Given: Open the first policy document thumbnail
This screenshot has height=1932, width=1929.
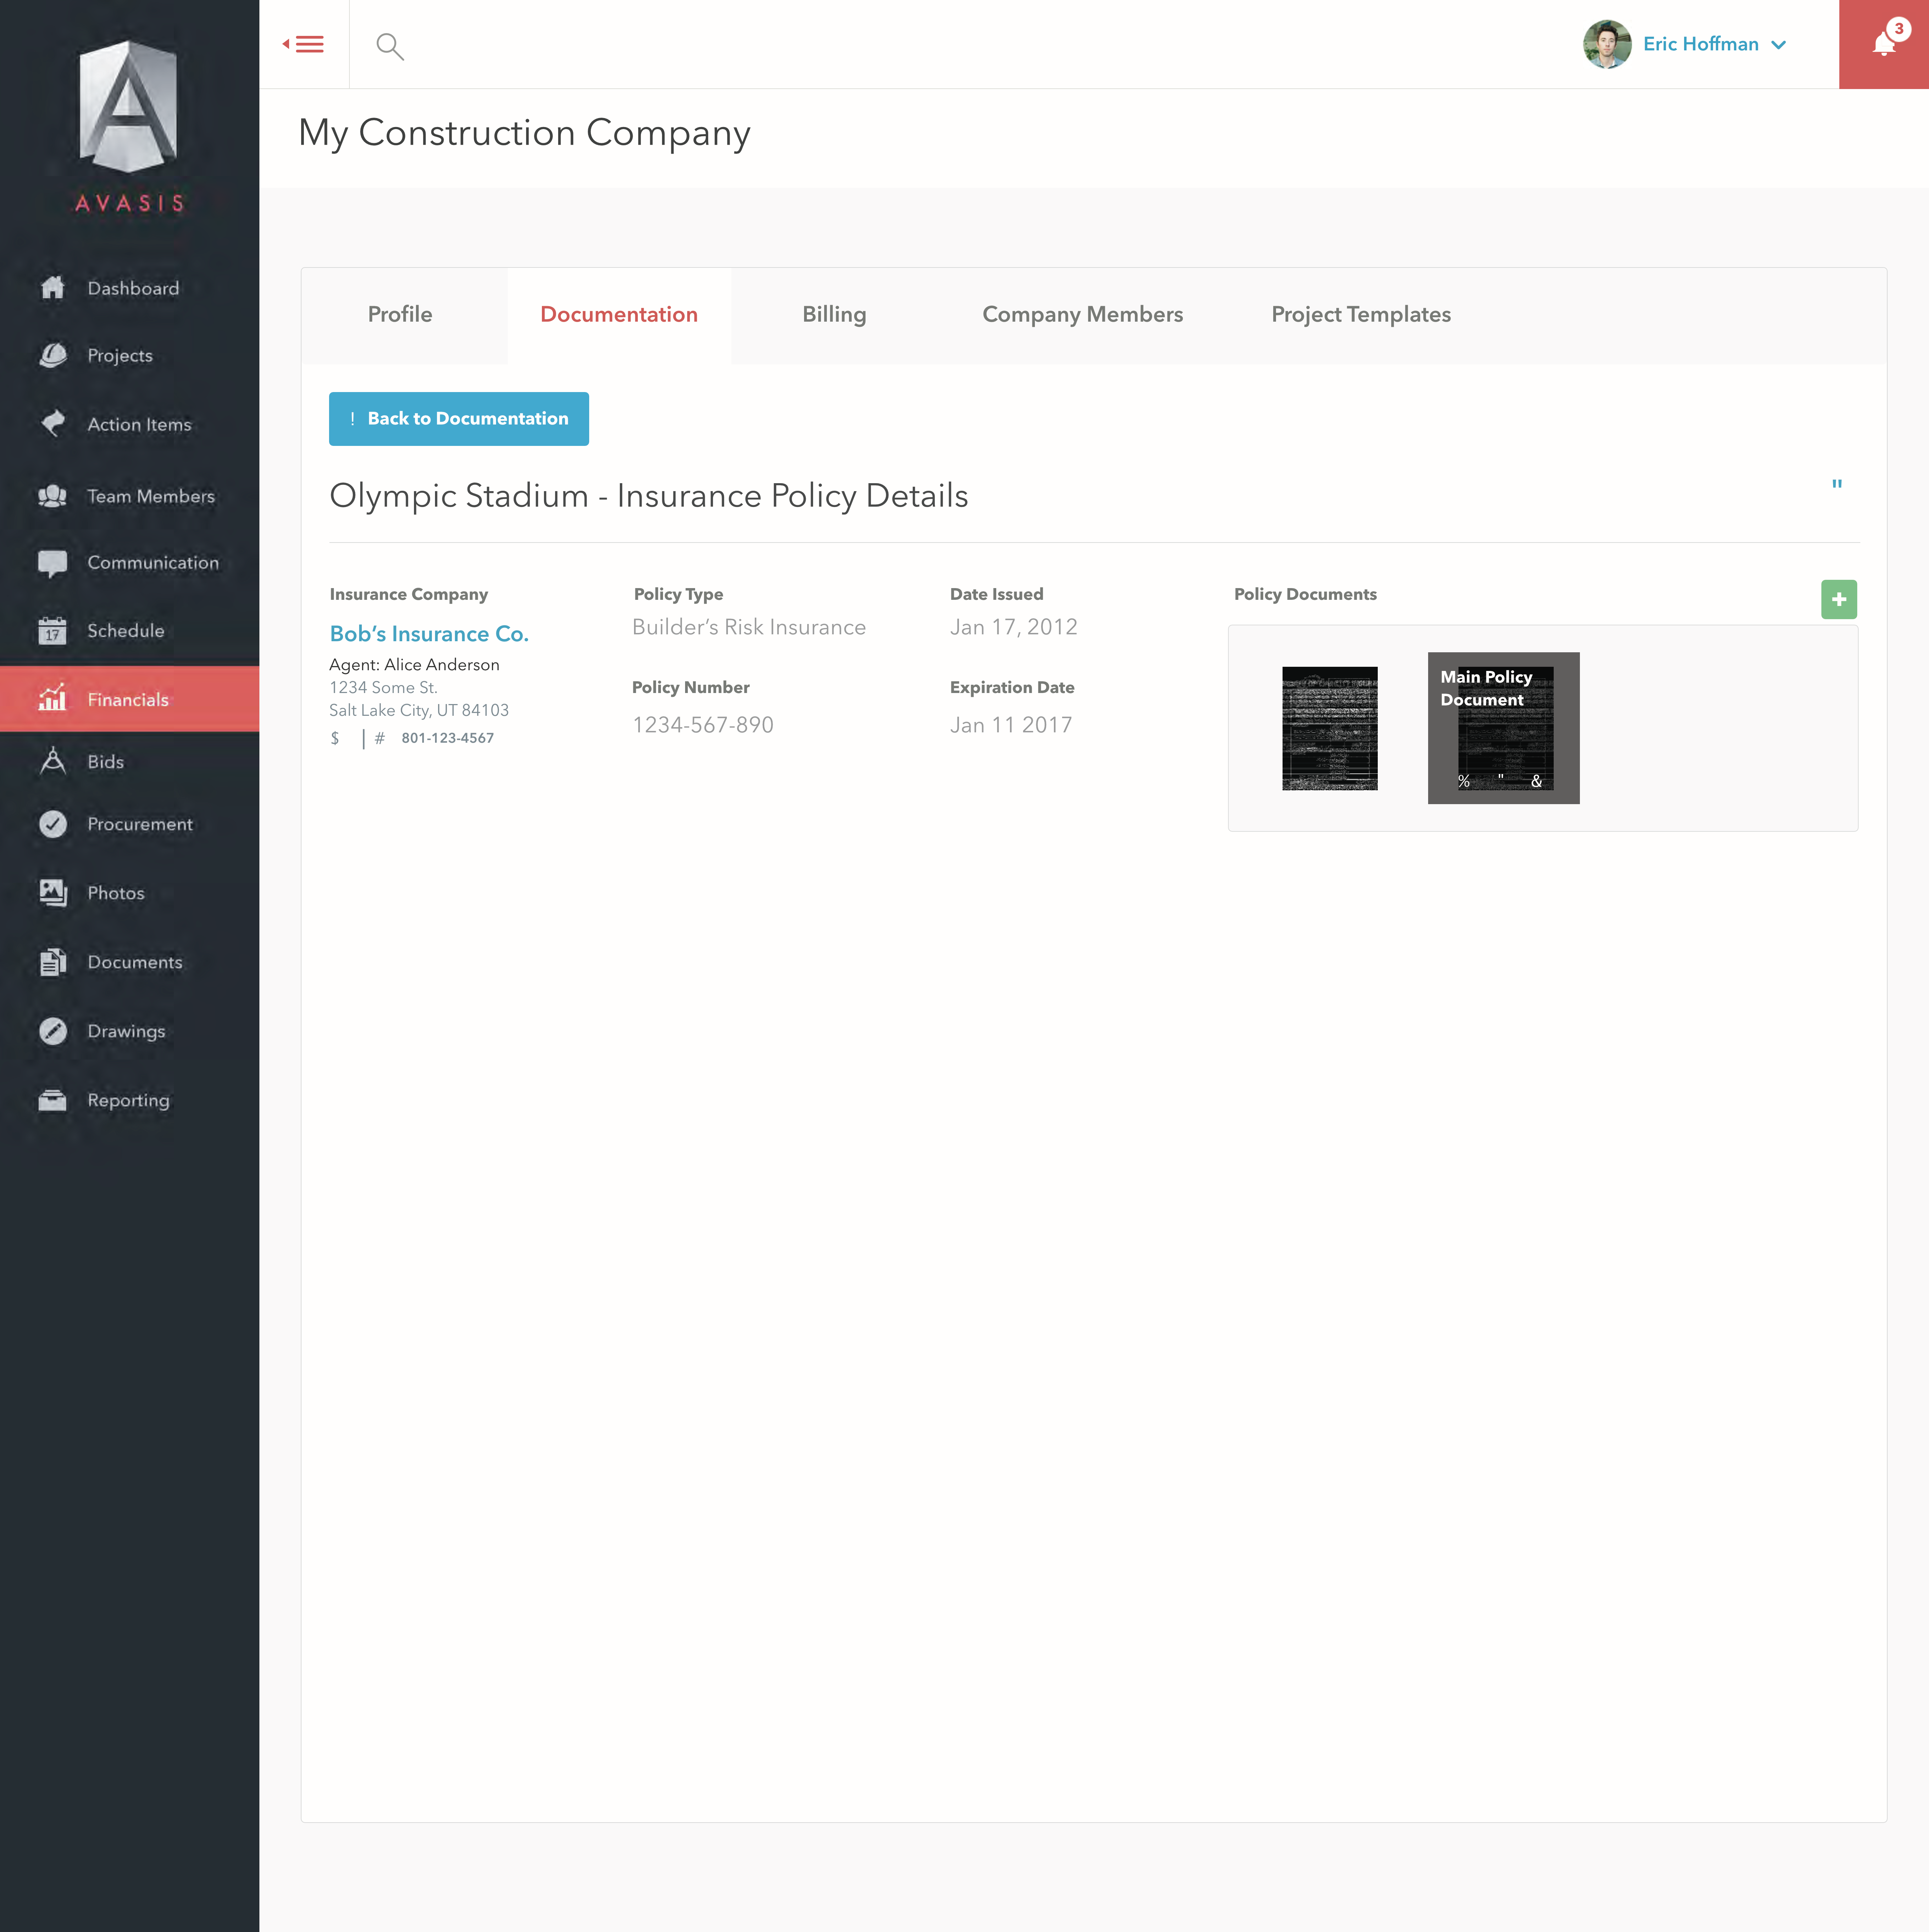Looking at the screenshot, I should coord(1329,728).
